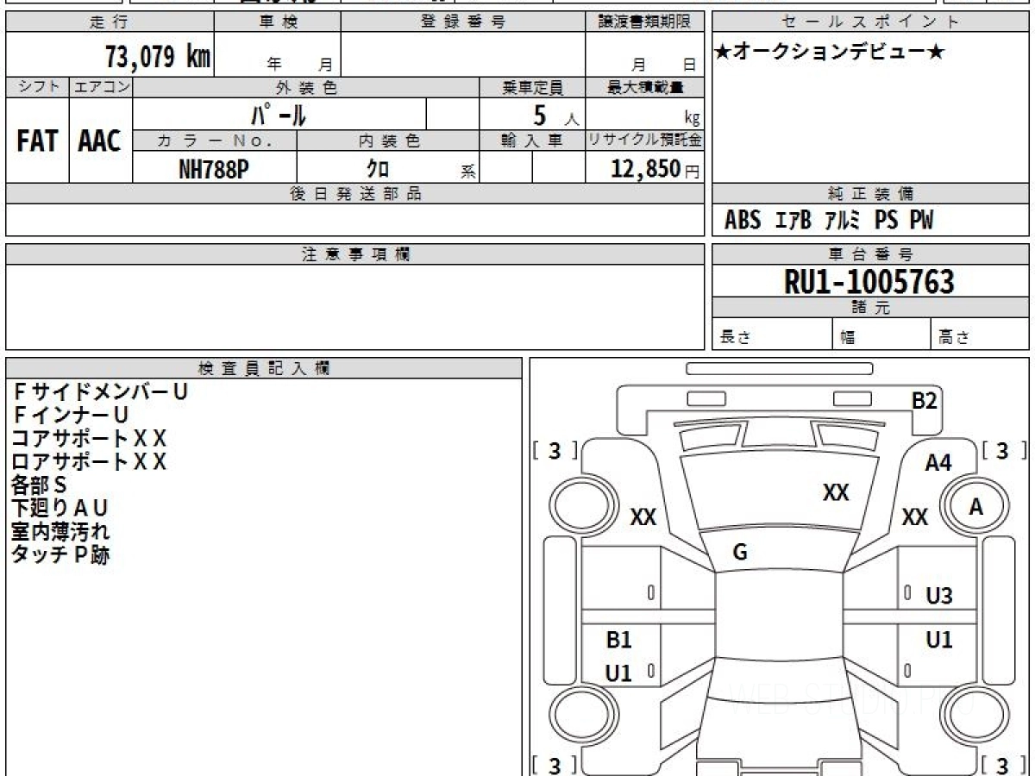Select the アルミ equipment entry
This screenshot has height=776, width=1035.
tap(843, 221)
